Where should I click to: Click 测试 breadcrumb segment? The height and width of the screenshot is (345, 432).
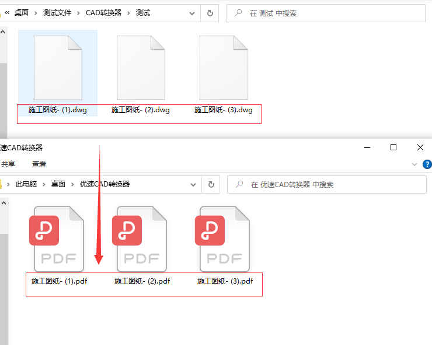pyautogui.click(x=143, y=13)
